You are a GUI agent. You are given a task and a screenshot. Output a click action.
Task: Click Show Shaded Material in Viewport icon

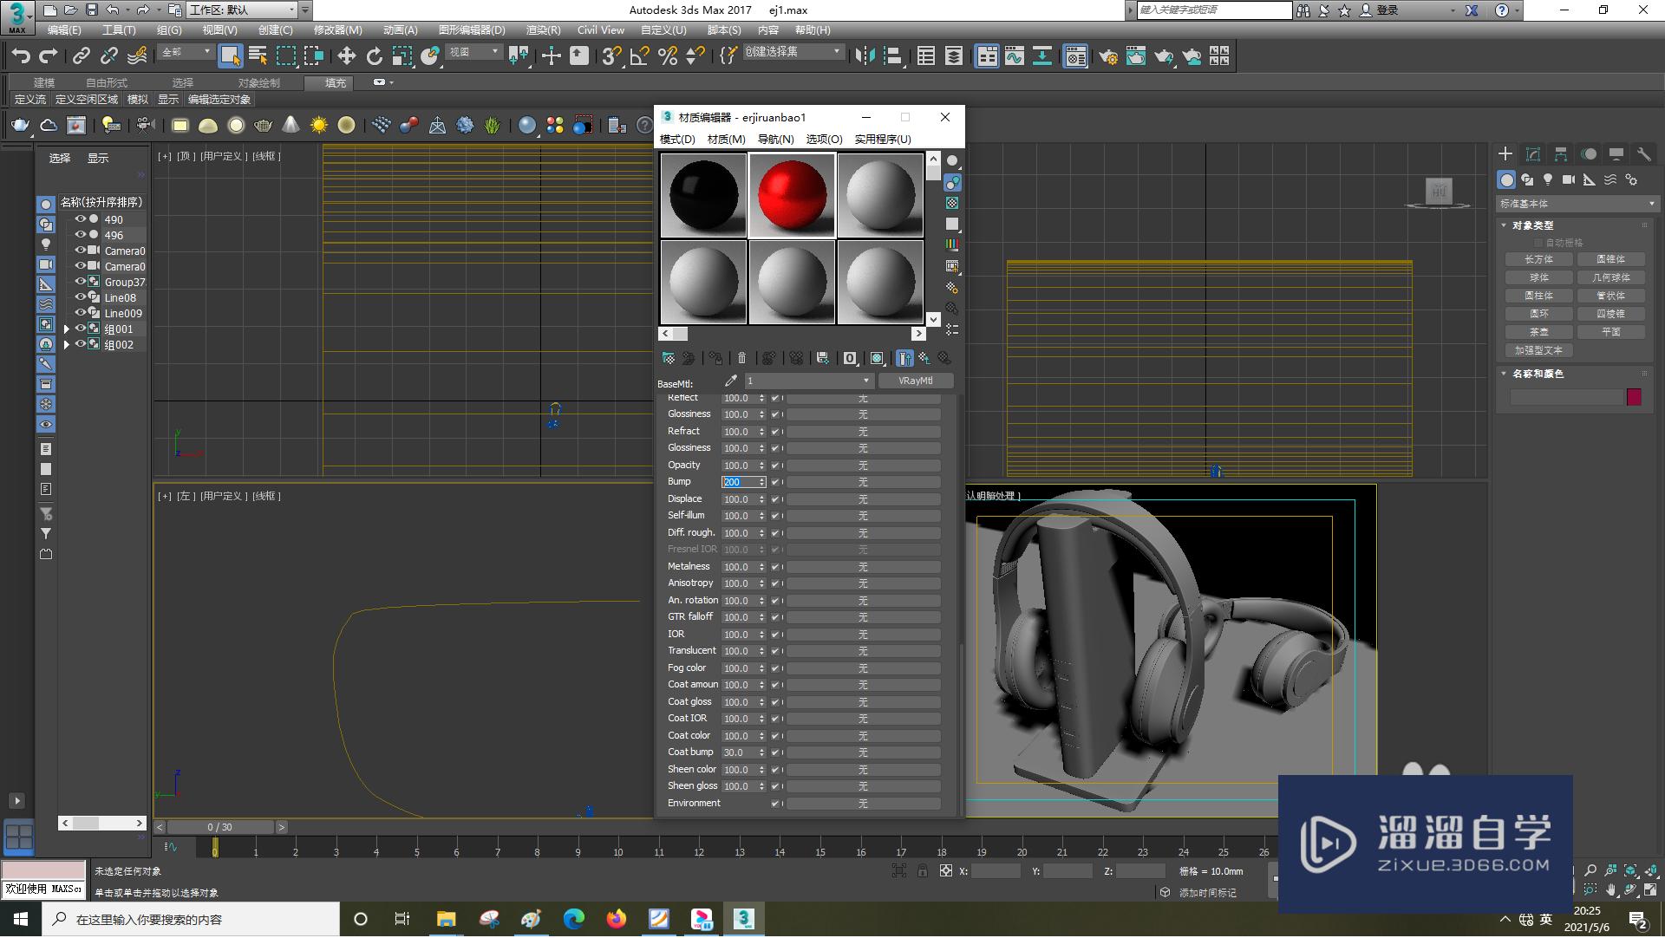tap(877, 358)
